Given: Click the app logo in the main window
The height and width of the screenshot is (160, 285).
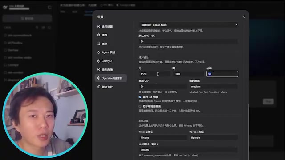Looking at the screenshot, I should click(5, 7).
